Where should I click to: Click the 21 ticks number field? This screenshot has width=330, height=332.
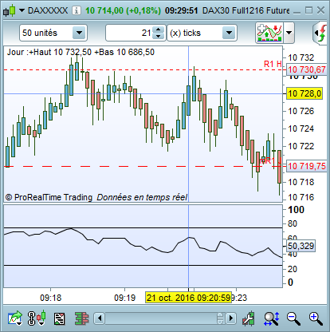point(130,33)
